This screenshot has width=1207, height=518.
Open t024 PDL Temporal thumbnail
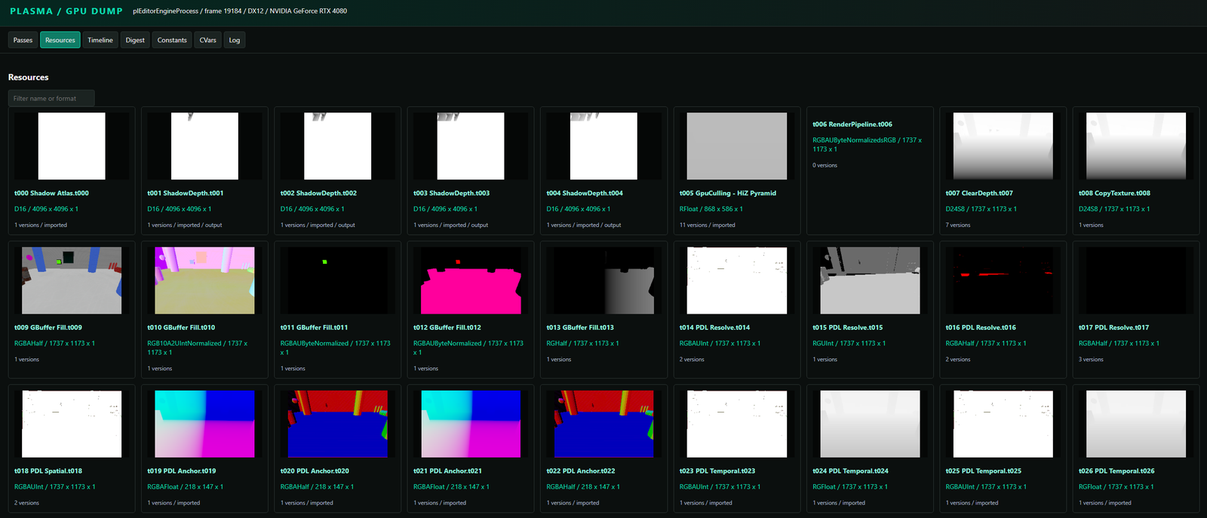pos(870,424)
